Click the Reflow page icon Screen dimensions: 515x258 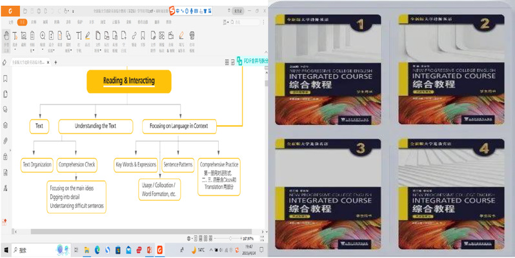point(60,36)
